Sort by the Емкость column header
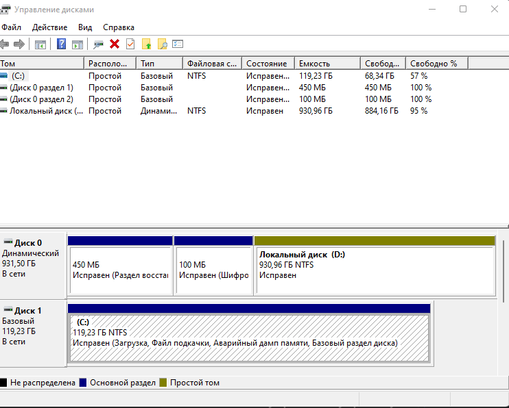This screenshot has width=509, height=408. click(327, 63)
